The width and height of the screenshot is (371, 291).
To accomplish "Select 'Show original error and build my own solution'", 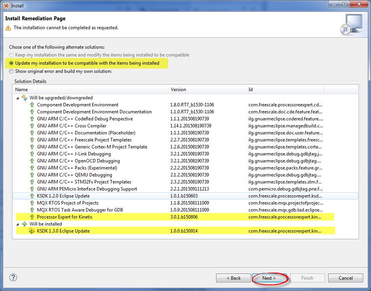I will pos(11,71).
